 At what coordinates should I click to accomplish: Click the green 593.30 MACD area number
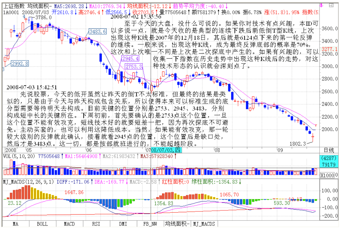pyautogui.click(x=282, y=203)
